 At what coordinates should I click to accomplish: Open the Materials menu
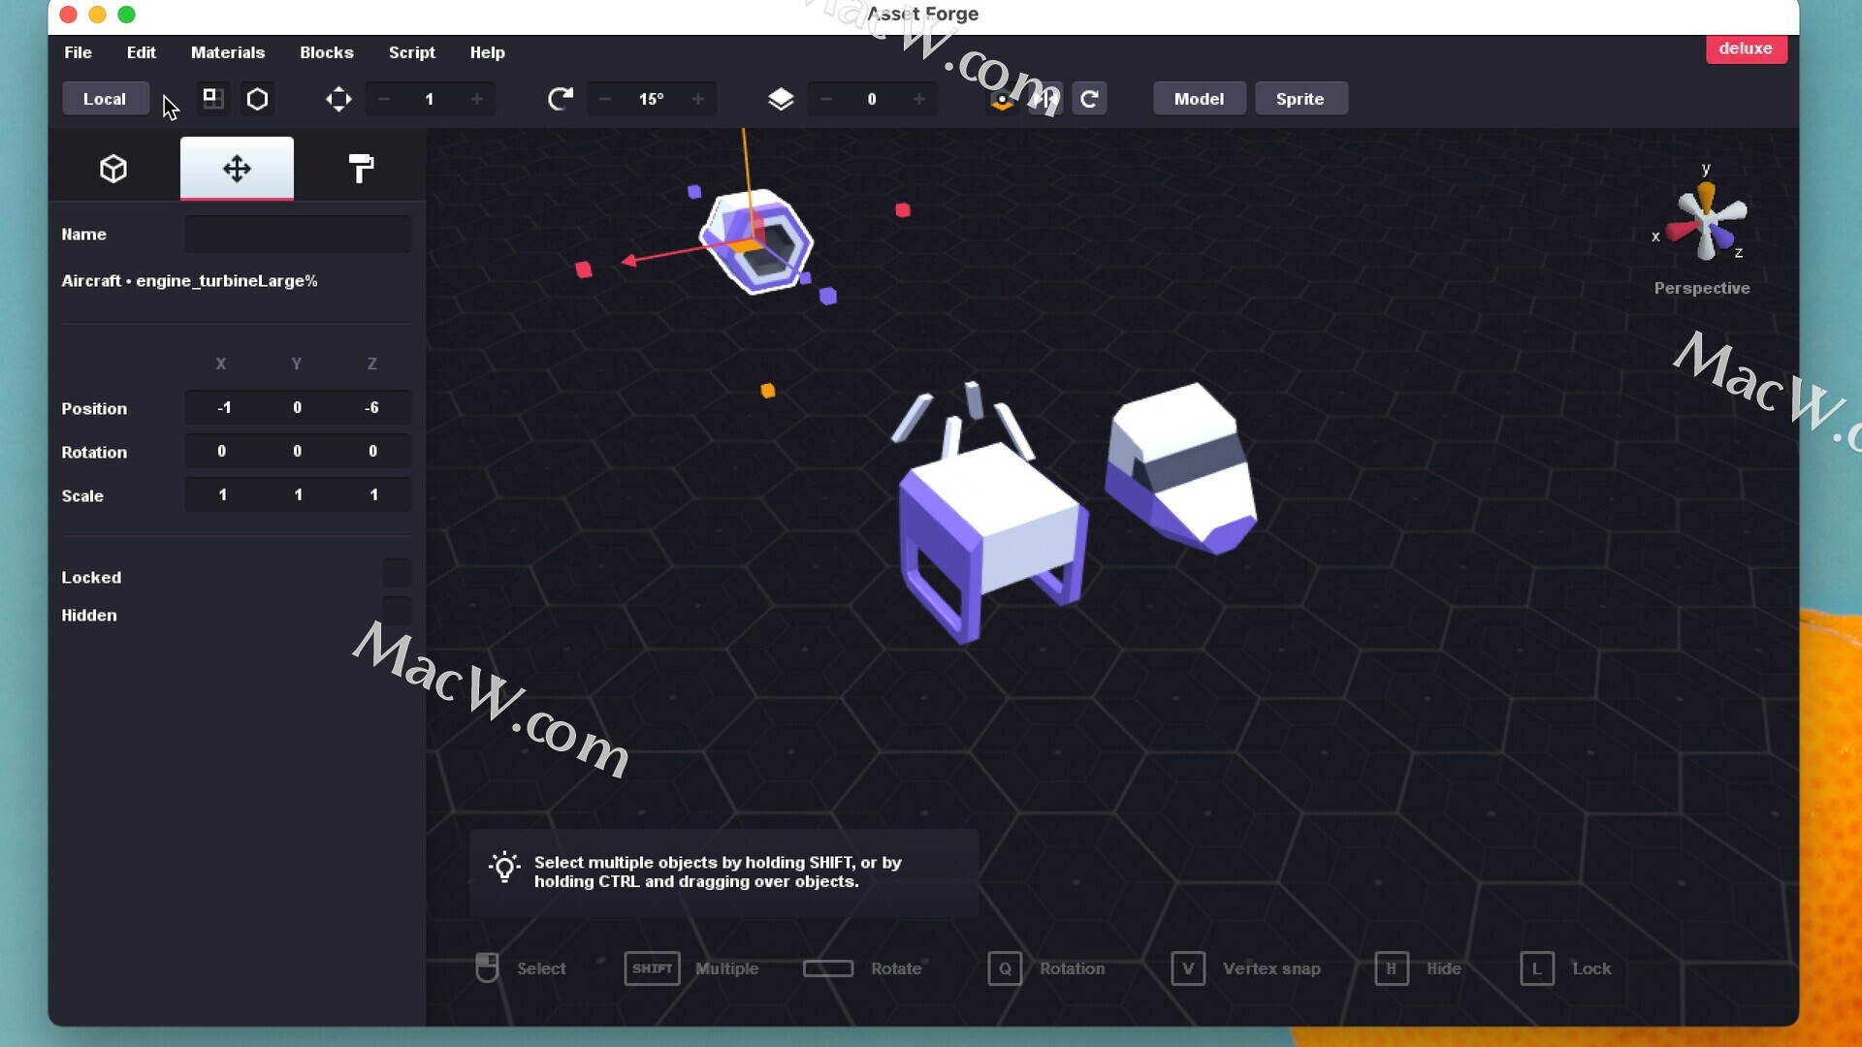228,52
